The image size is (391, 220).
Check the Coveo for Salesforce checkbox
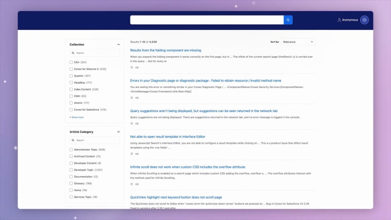click(x=71, y=110)
